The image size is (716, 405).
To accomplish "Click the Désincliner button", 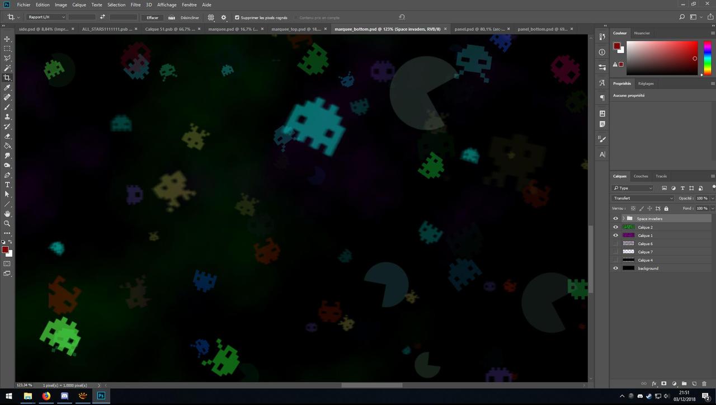I will pyautogui.click(x=190, y=17).
